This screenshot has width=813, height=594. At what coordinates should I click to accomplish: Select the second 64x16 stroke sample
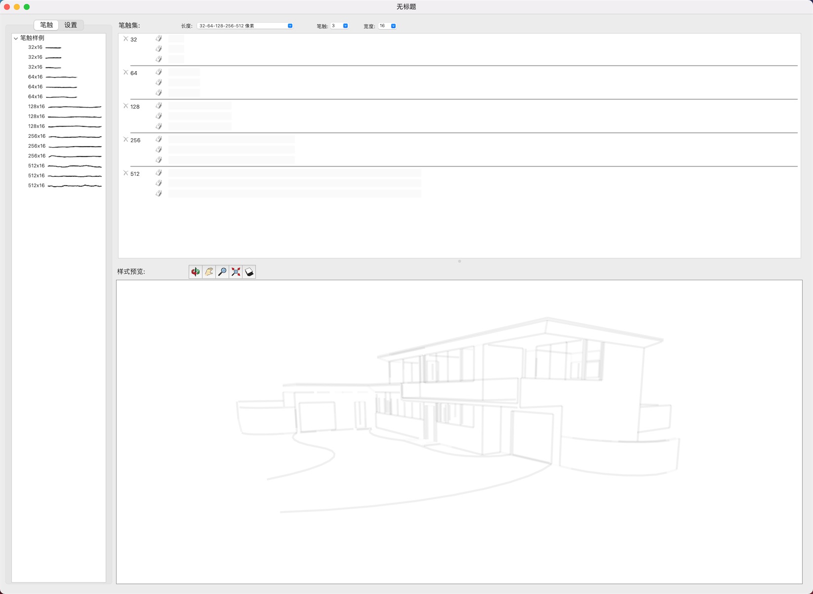tap(52, 87)
